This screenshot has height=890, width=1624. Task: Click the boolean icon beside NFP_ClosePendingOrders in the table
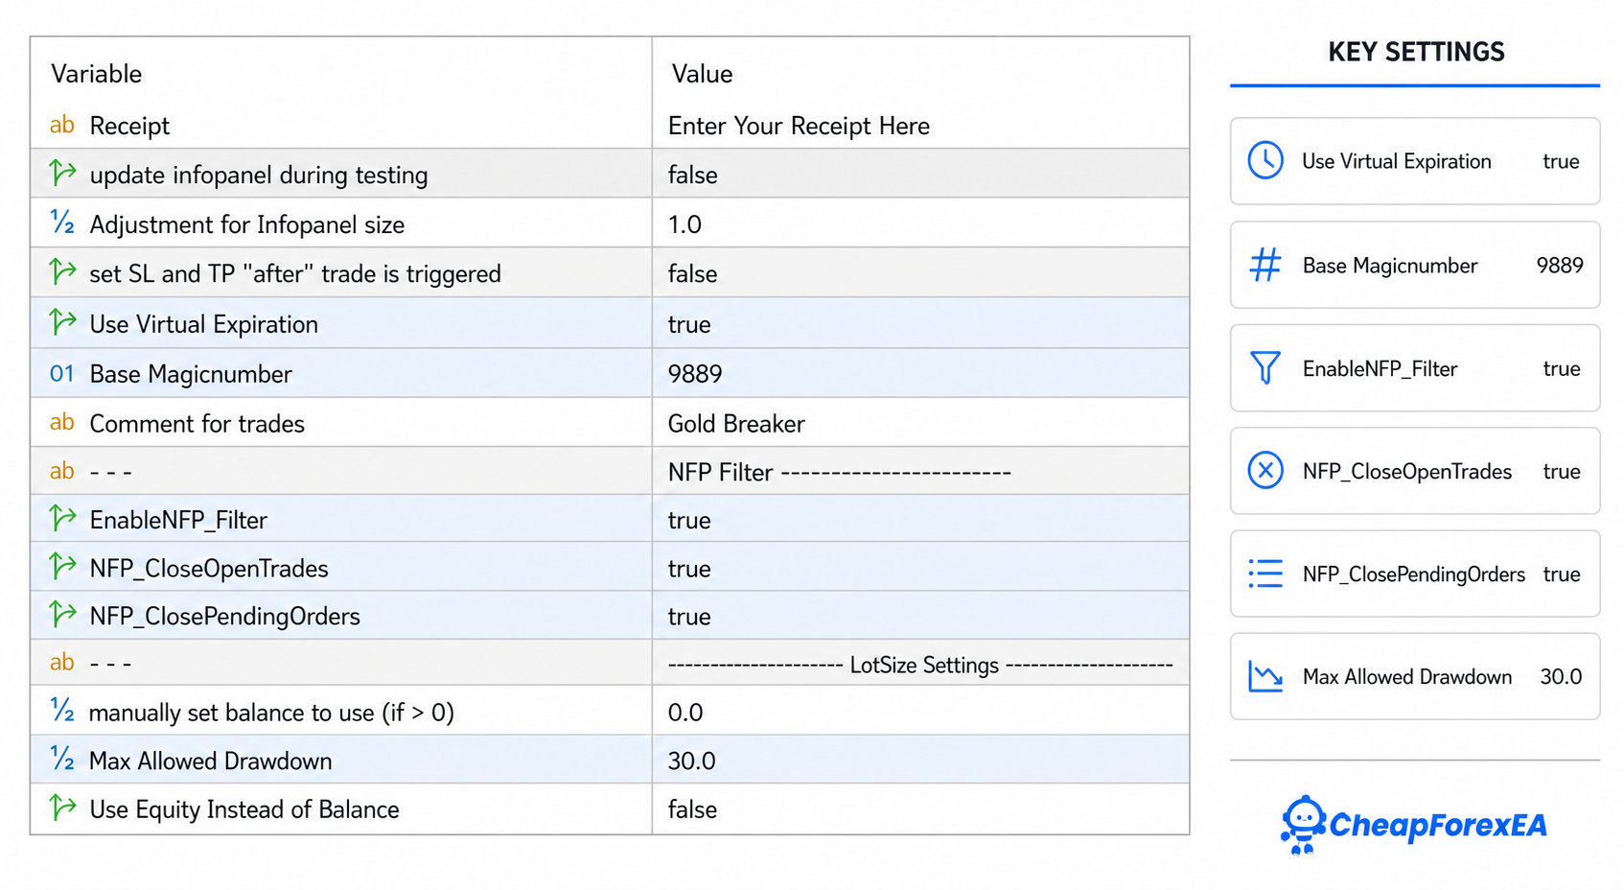[63, 613]
